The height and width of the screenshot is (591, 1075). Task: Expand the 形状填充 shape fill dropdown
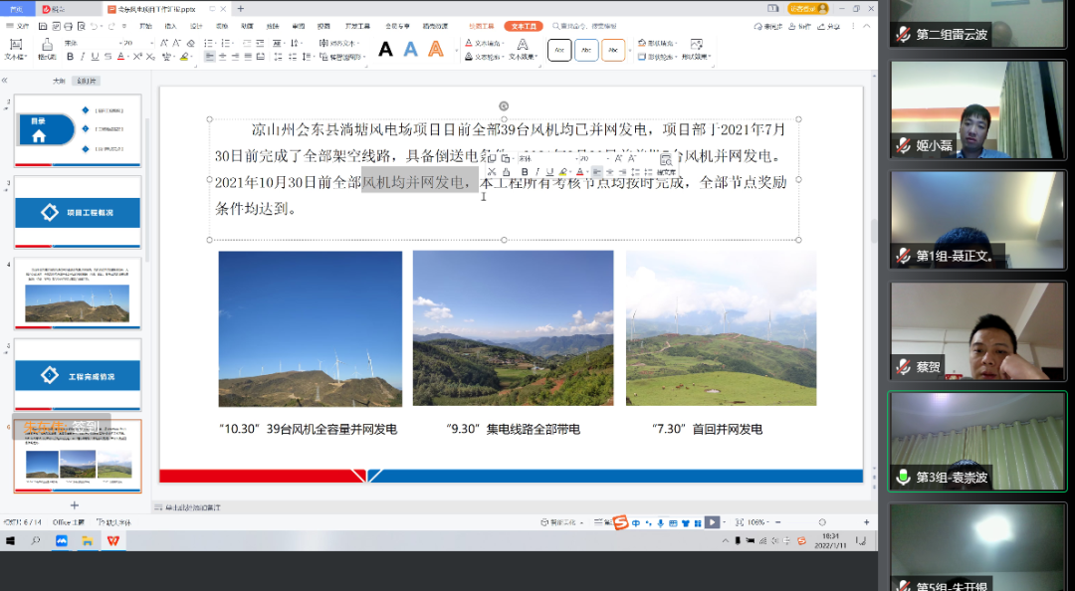676,43
